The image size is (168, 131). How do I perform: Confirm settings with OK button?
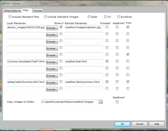[x=122, y=124]
